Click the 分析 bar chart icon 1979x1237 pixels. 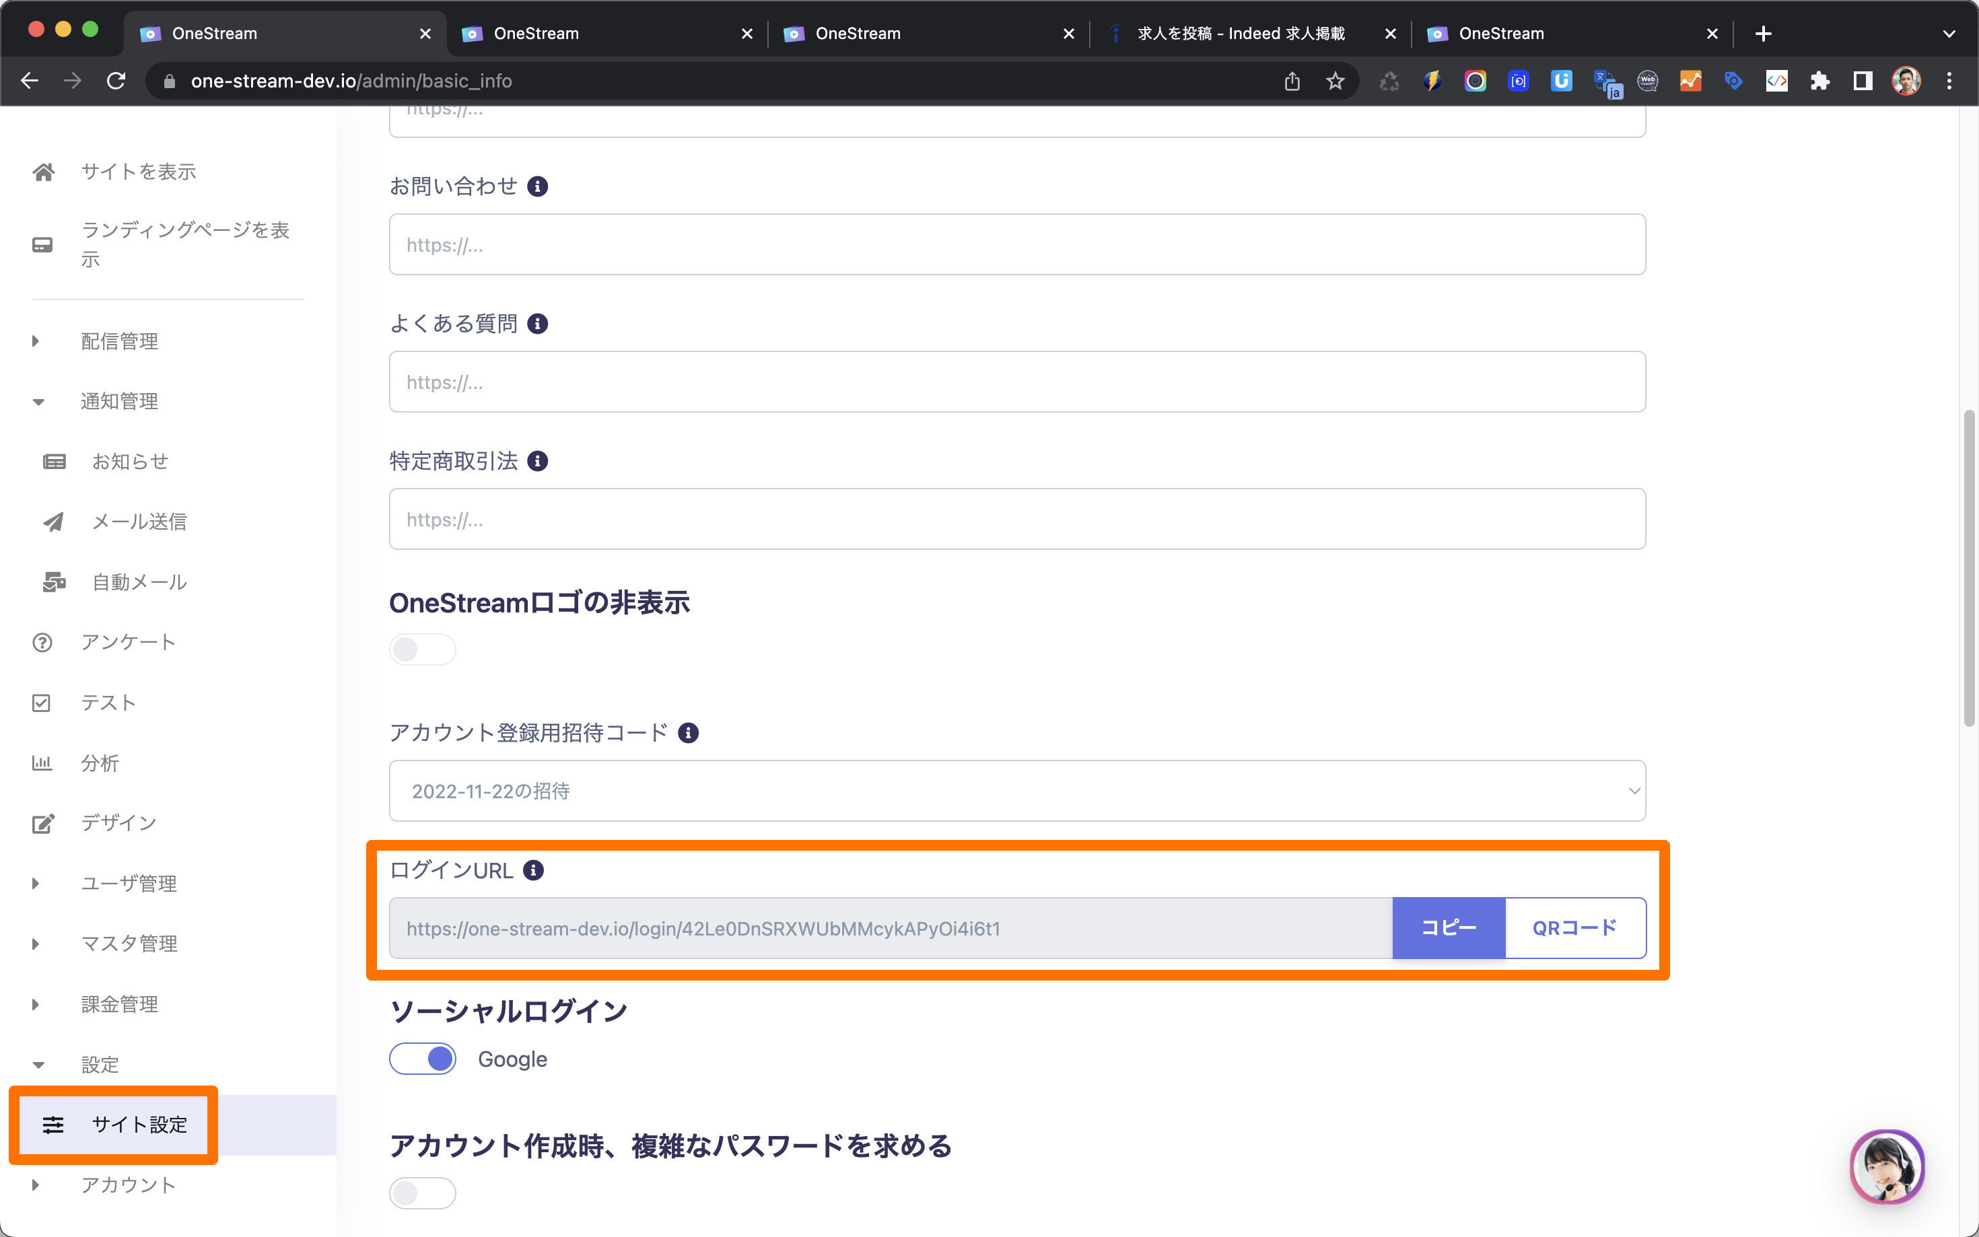pos(42,763)
